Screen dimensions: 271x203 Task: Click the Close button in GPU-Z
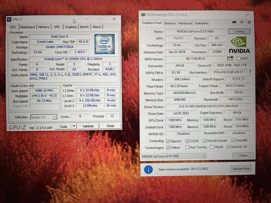click(x=243, y=155)
